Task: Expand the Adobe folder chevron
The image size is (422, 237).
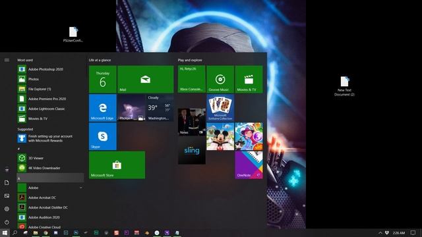Action: pos(80,188)
